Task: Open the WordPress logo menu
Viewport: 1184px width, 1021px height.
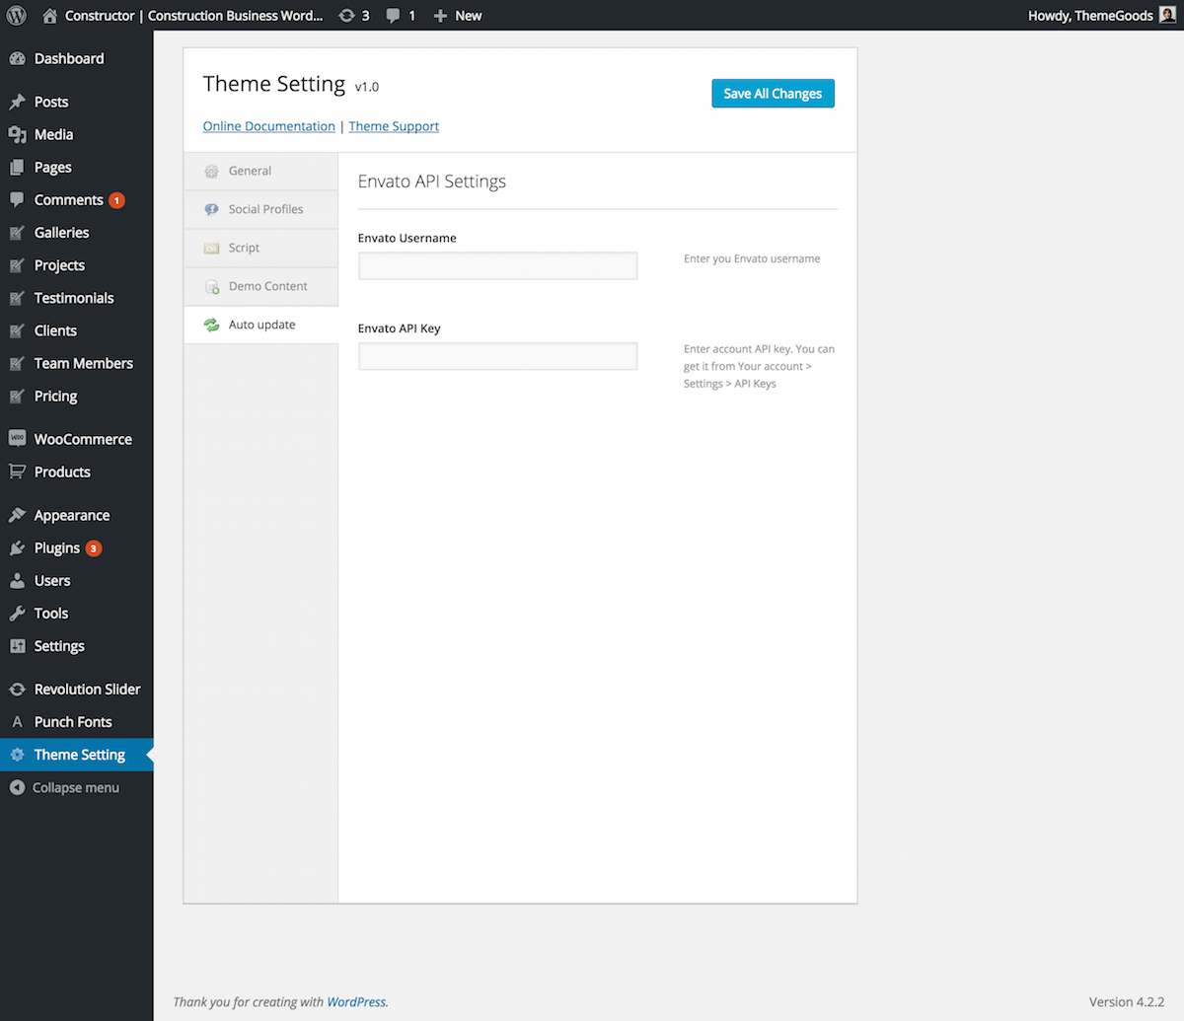Action: coord(16,15)
